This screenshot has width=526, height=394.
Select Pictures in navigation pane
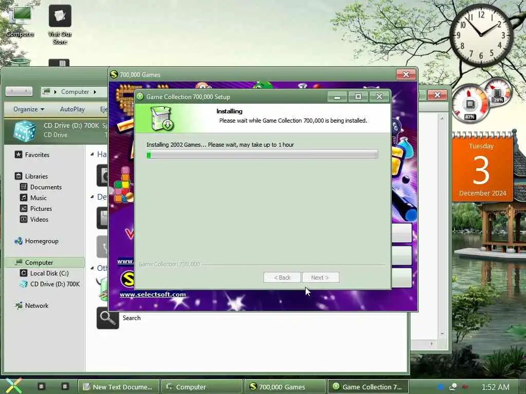tap(41, 208)
